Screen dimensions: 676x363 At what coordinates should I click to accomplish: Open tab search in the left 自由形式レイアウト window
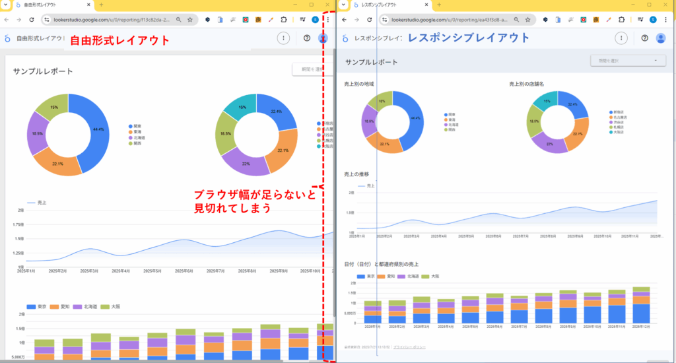click(x=5, y=5)
